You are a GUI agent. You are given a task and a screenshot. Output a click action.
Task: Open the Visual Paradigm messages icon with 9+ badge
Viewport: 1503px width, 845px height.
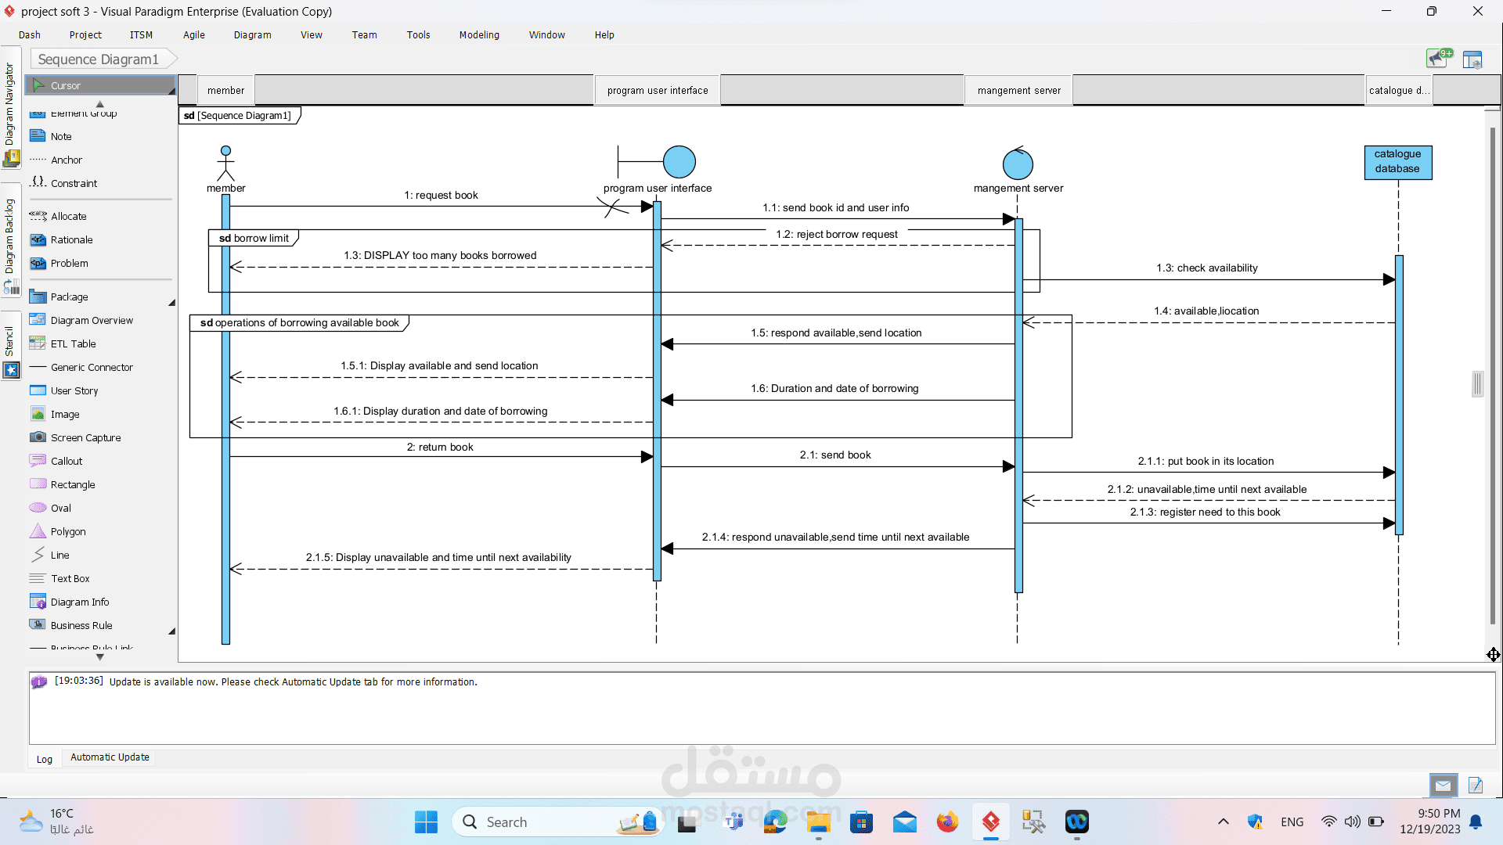click(1437, 58)
